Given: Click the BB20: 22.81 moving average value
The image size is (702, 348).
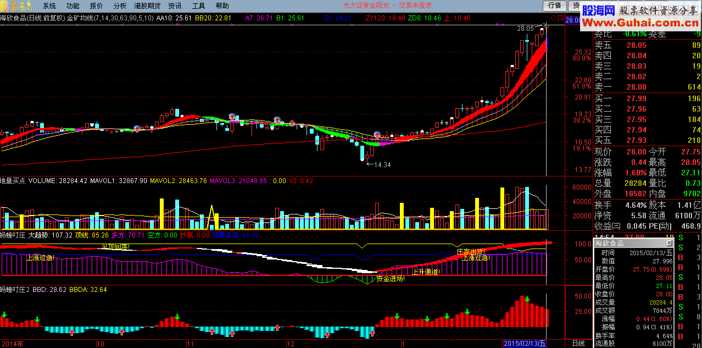Looking at the screenshot, I should tap(213, 18).
